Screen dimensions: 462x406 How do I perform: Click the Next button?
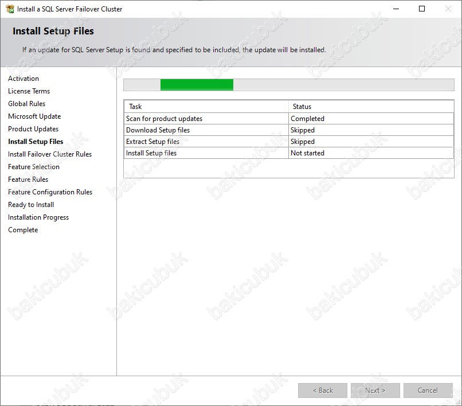(x=375, y=391)
